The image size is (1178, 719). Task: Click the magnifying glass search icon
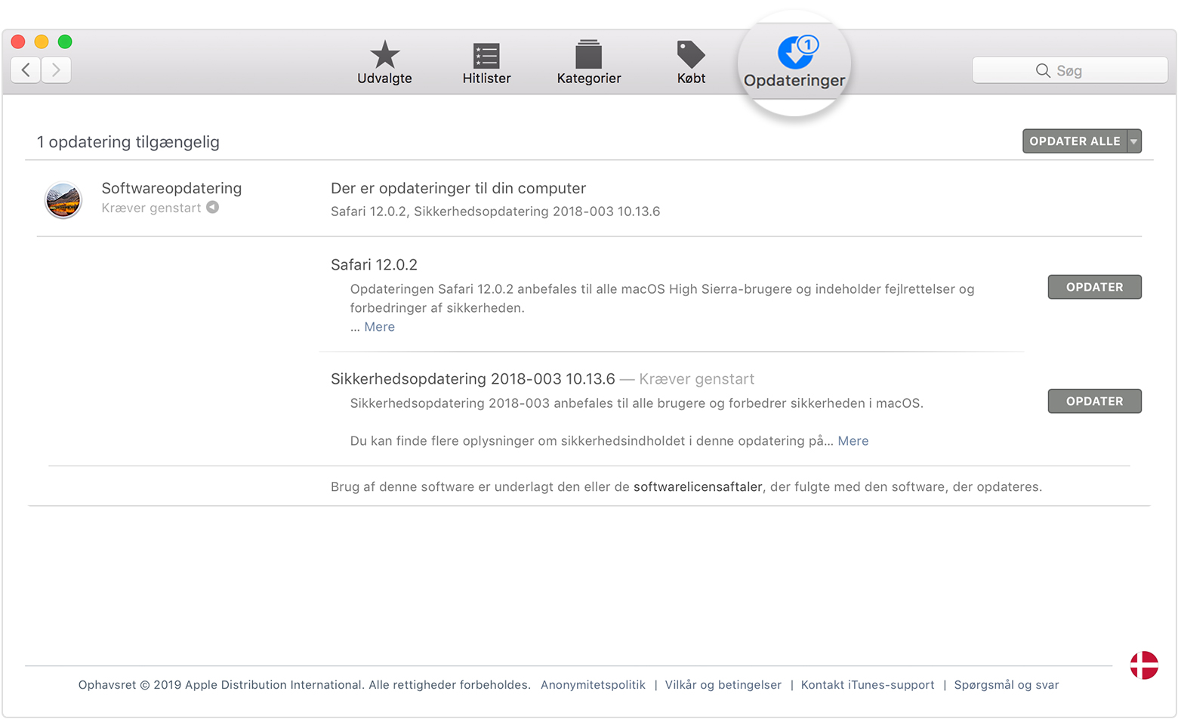1043,70
